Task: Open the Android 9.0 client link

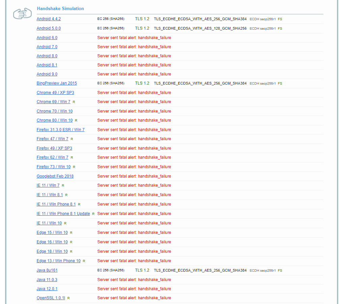Action: 47,74
